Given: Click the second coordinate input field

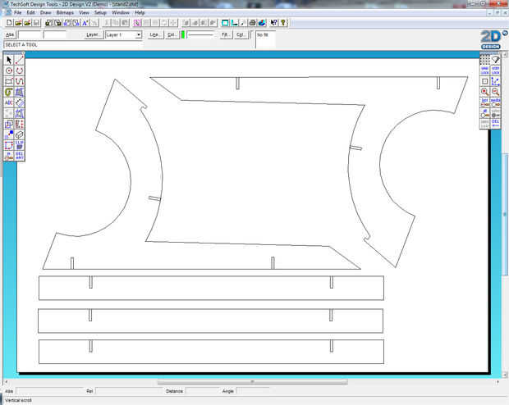Looking at the screenshot, I should point(54,34).
